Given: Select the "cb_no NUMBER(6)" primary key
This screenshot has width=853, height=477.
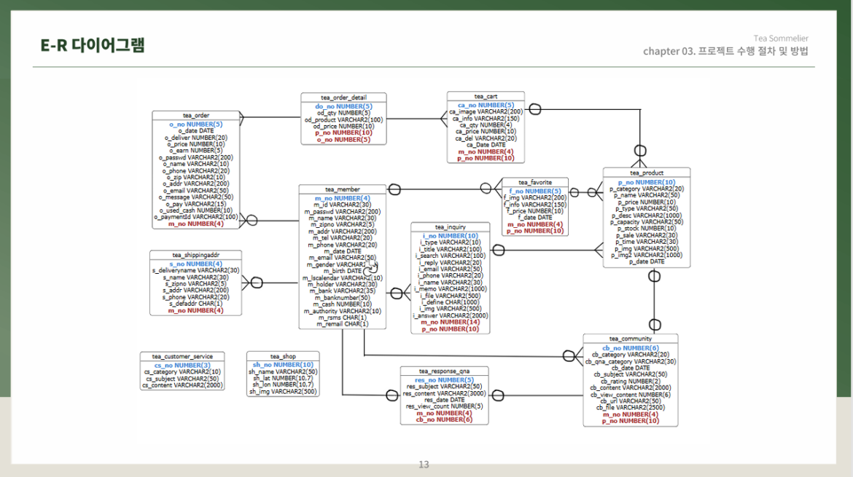Looking at the screenshot, I should [x=631, y=348].
